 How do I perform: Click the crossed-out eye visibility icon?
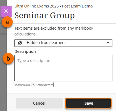click(x=20, y=43)
